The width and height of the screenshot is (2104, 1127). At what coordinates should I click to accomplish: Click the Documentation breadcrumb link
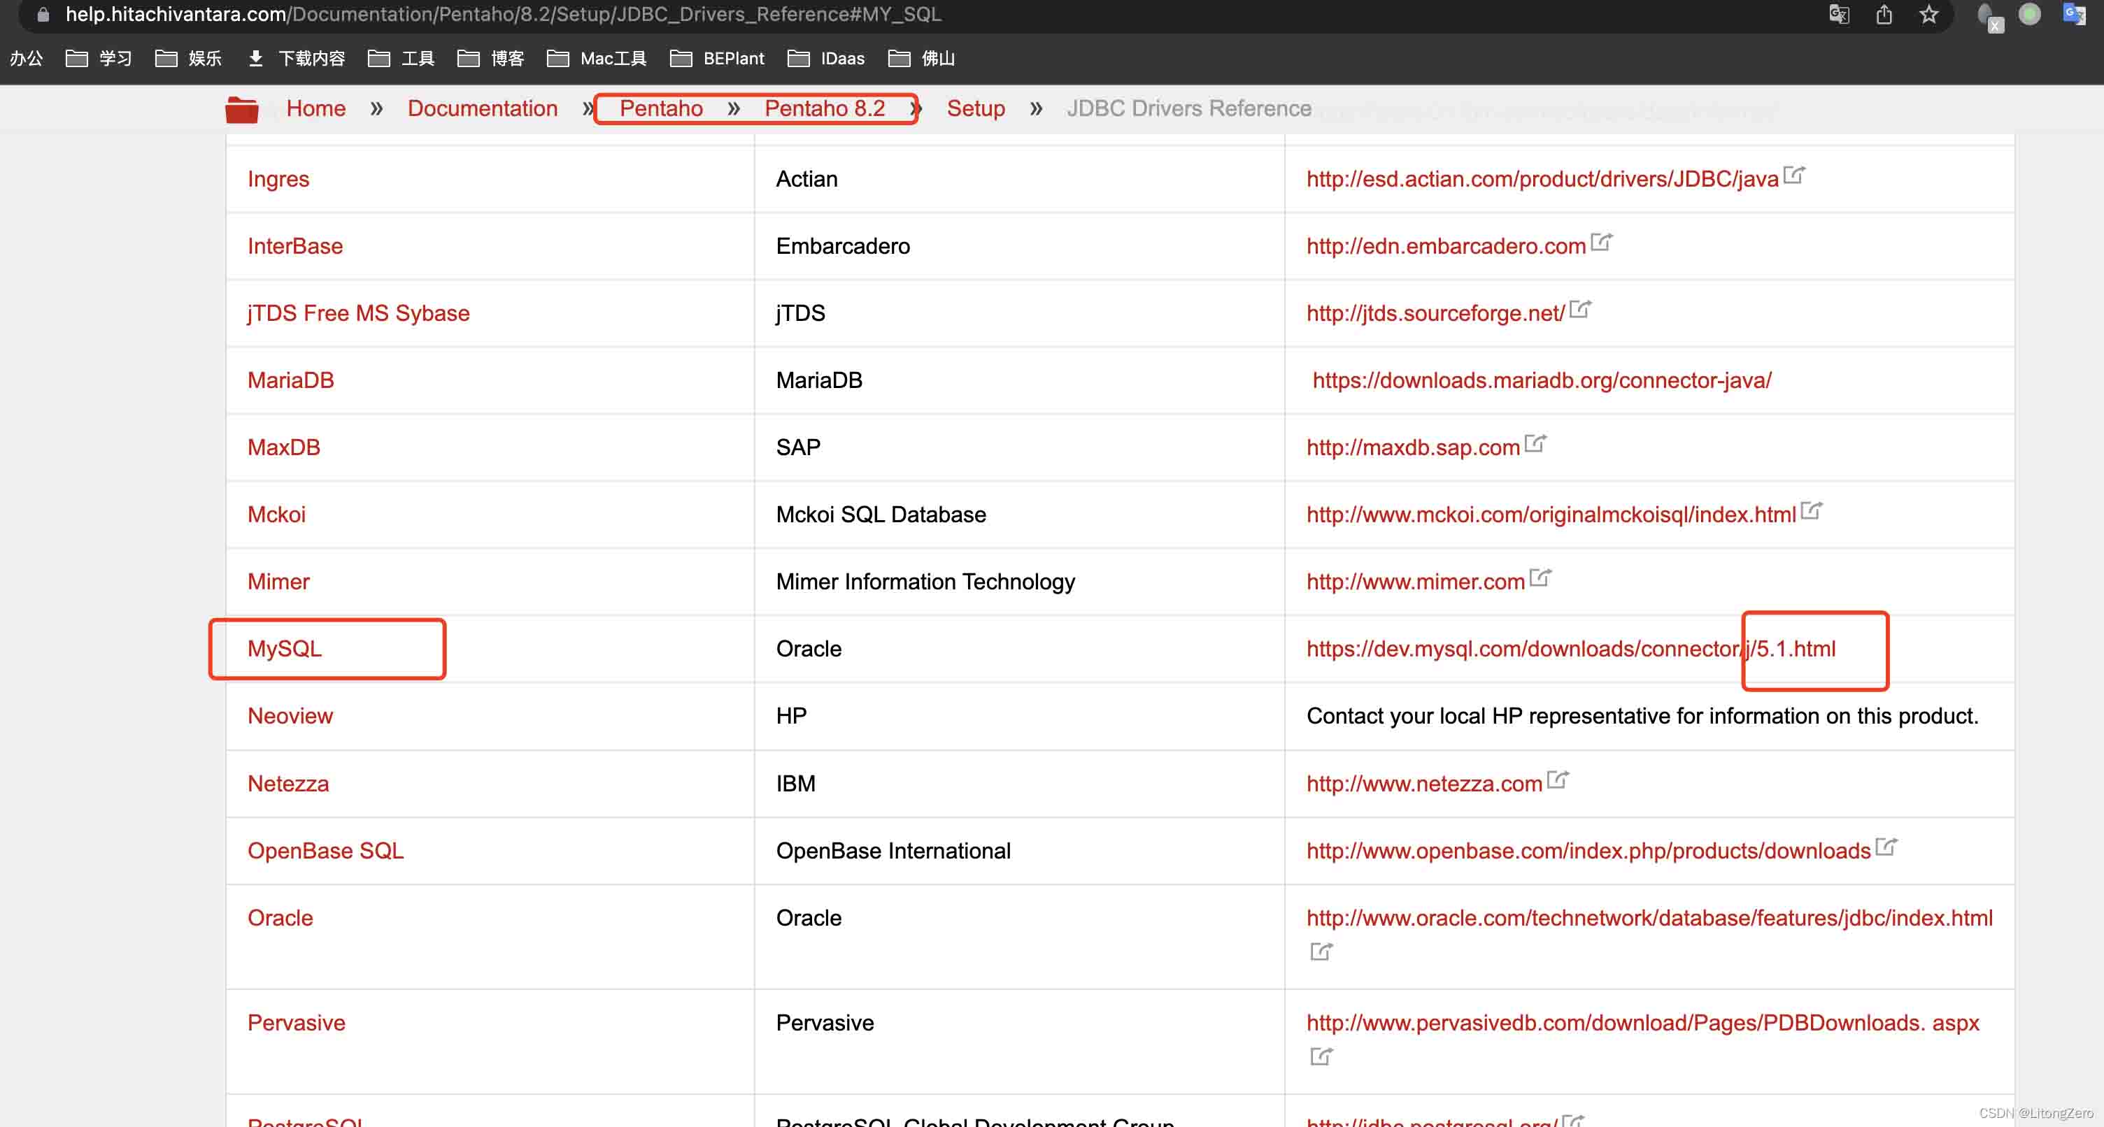(482, 108)
